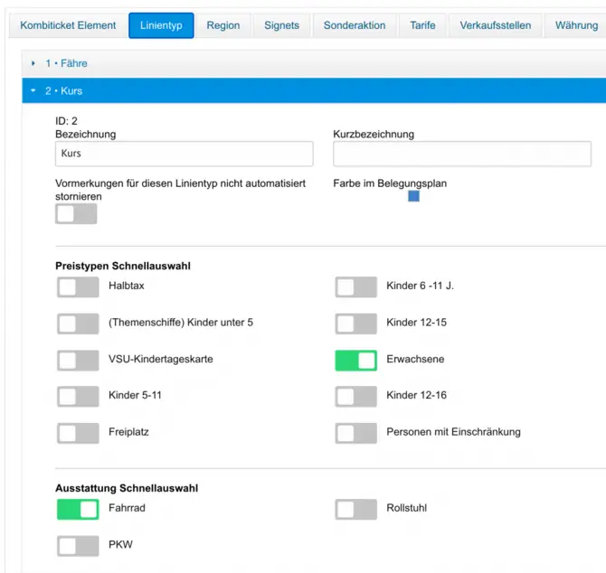The image size is (606, 573).
Task: Toggle the PKW equipment switch
Action: 78,546
